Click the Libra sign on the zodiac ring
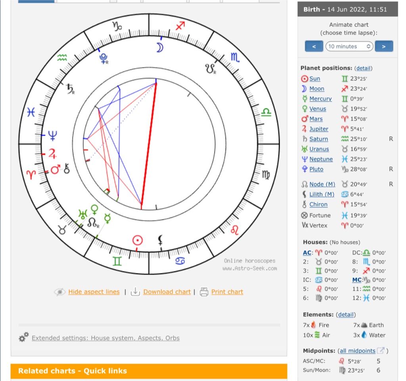 click(266, 112)
